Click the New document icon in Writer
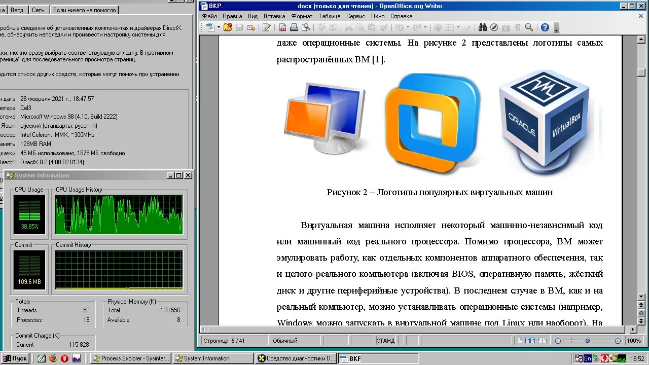This screenshot has width=649, height=365. pyautogui.click(x=210, y=27)
